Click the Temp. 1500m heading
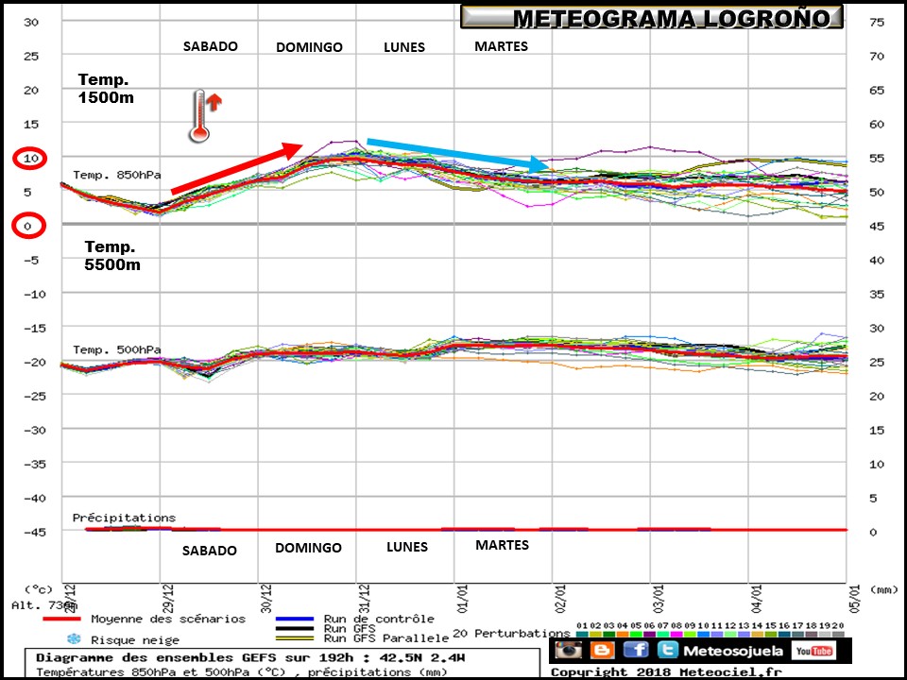 point(105,88)
